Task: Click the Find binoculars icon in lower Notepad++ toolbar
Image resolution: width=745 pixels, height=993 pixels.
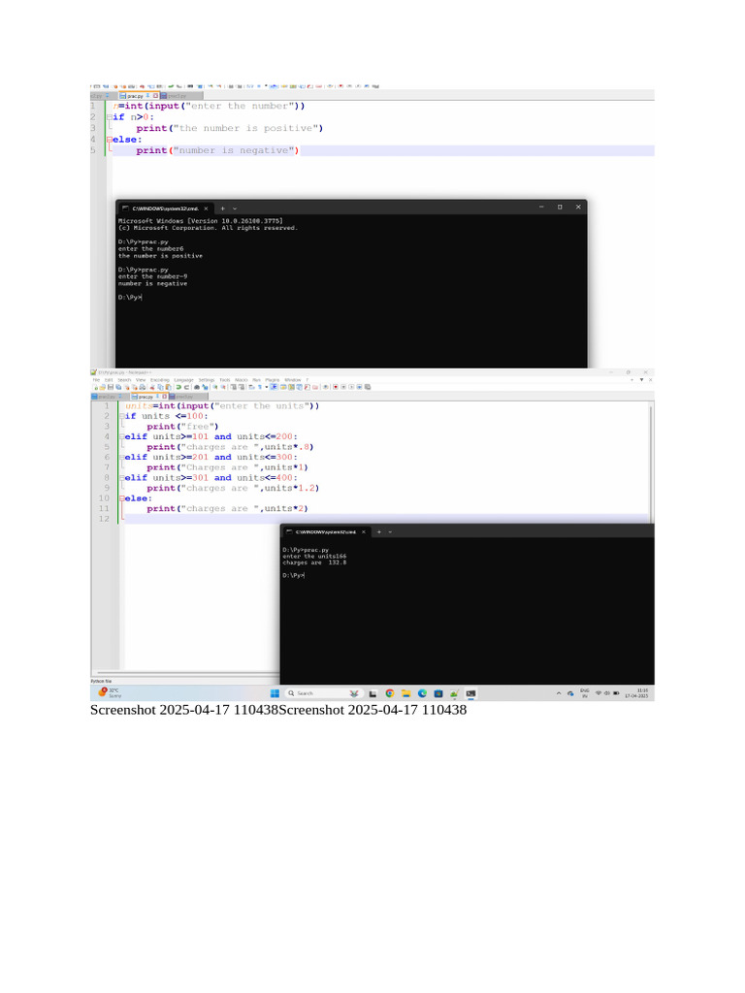Action: pos(197,387)
